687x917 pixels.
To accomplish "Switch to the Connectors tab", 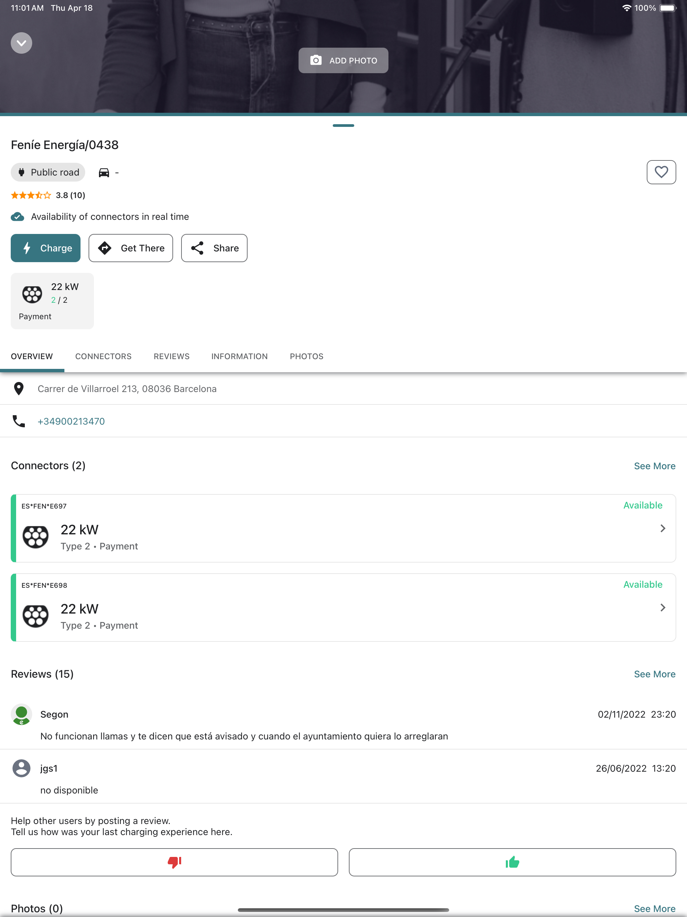I will (x=103, y=356).
